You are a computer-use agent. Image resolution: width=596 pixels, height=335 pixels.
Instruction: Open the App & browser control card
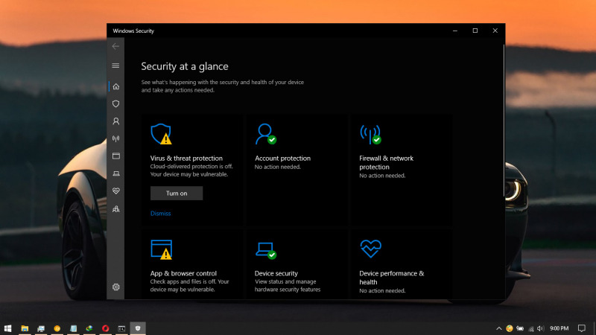click(192, 264)
